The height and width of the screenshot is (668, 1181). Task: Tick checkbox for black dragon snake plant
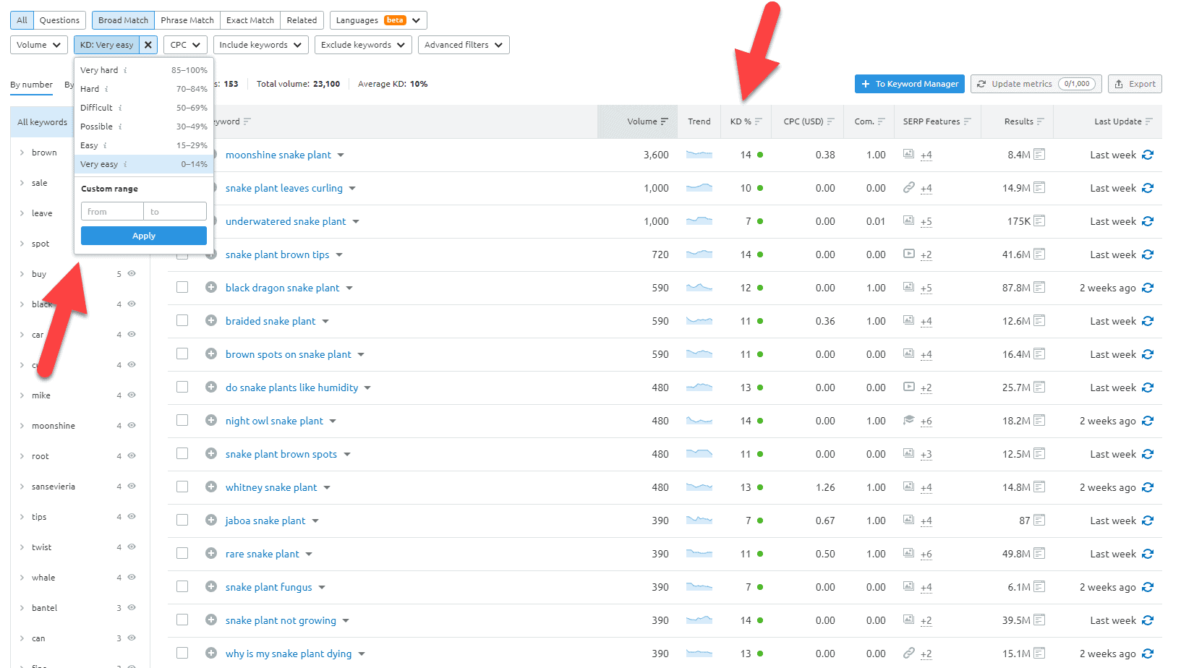(x=182, y=287)
